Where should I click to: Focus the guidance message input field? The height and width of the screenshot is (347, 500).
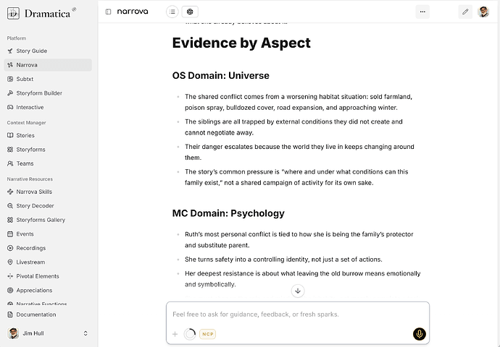point(298,314)
